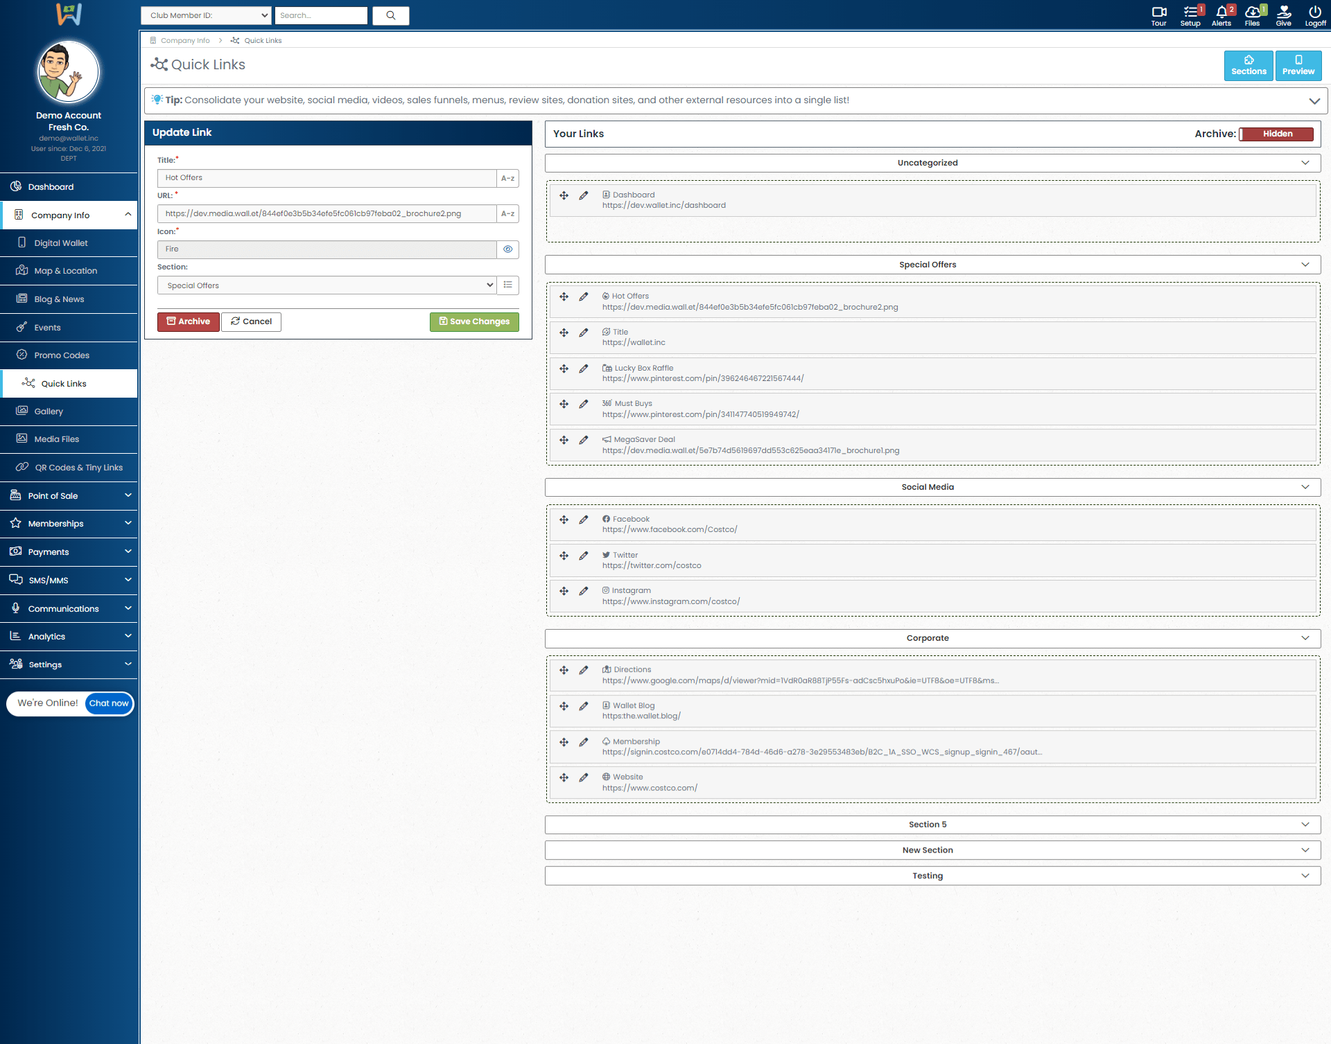Screen dimensions: 1331x1044
Task: Toggle icon preview eye button
Action: coord(508,249)
